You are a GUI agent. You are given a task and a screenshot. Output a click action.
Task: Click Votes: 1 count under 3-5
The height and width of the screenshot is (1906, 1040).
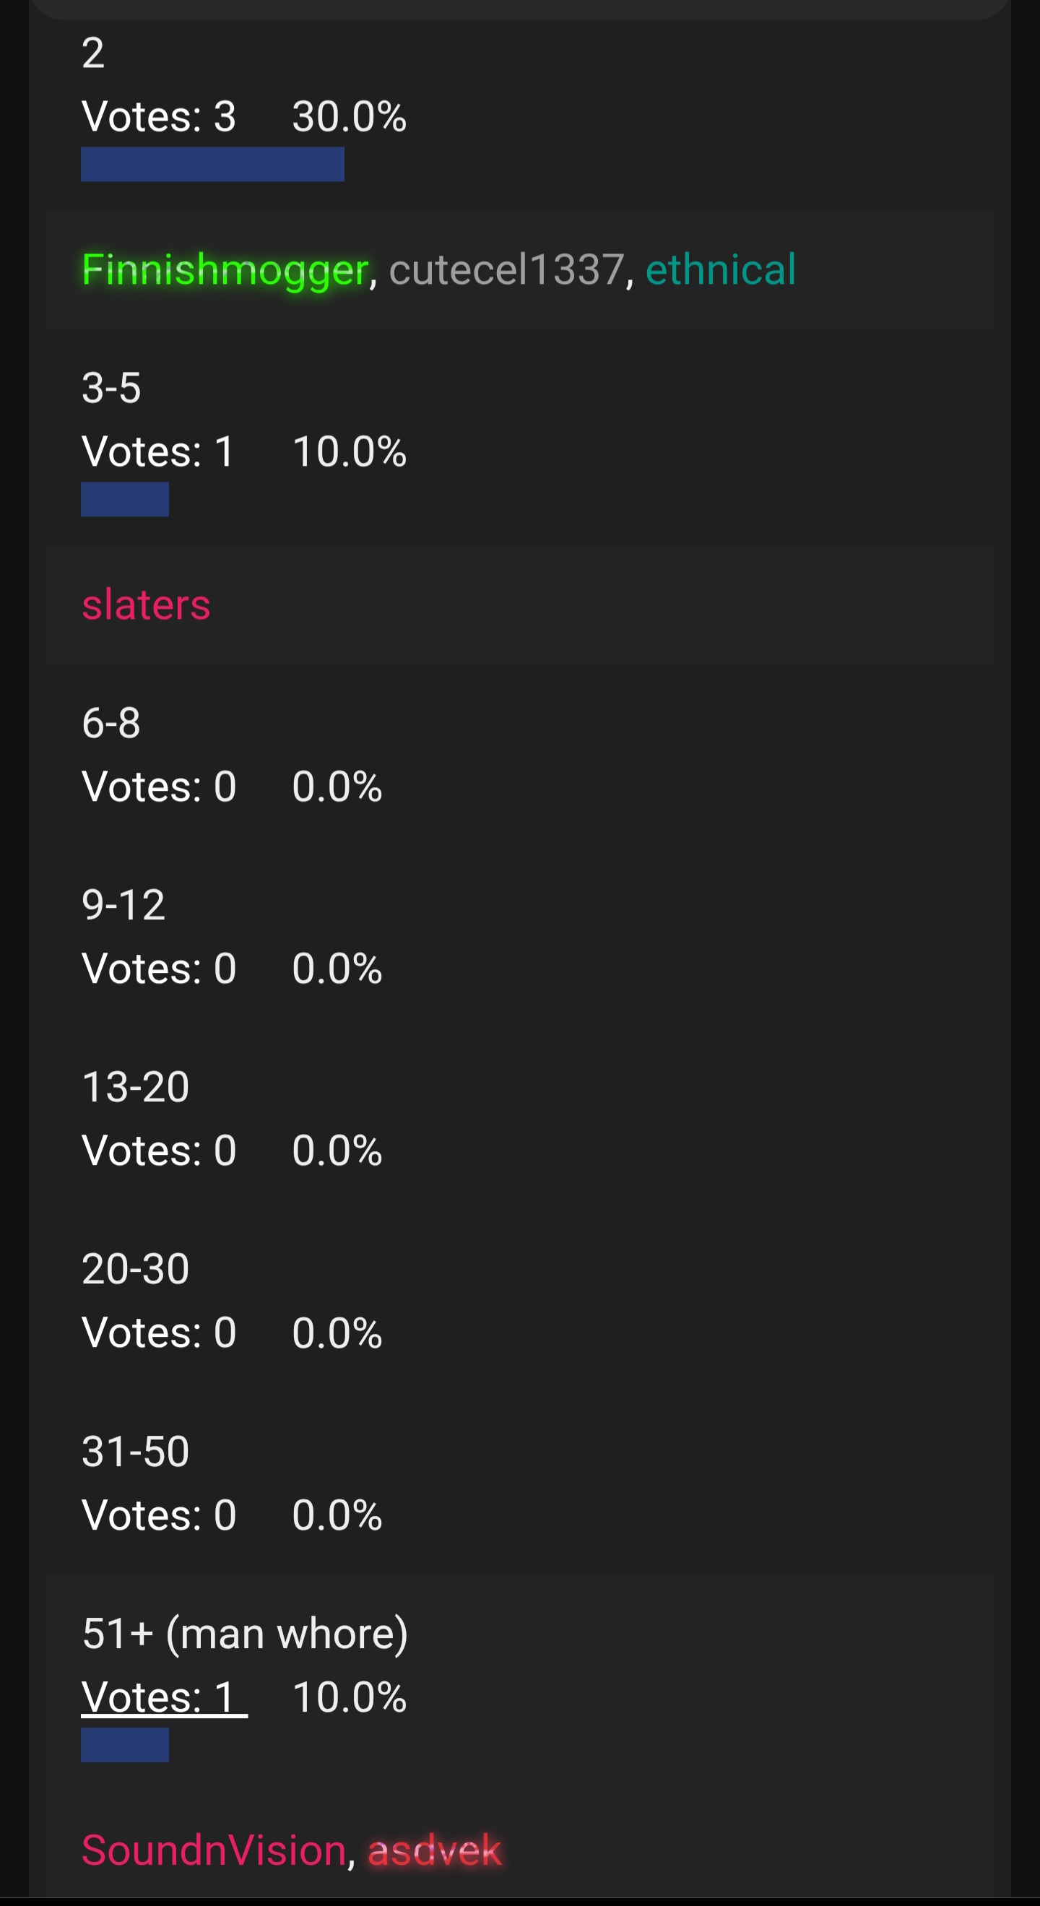pyautogui.click(x=158, y=451)
